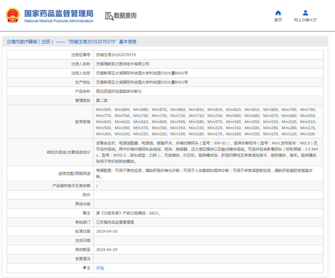
Task: Click the user icon above 网上办事大厅
Action: [x=305, y=13]
